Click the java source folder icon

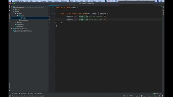click(20, 16)
